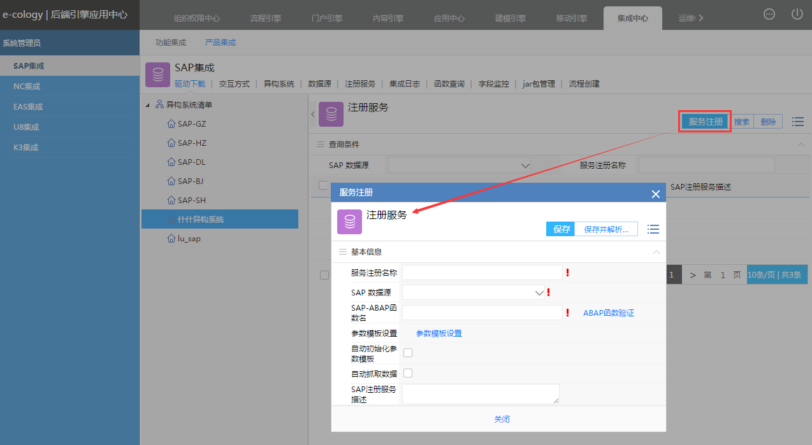Collapse the left tree panel arrow
Screen dimensions: 812x445
(x=313, y=114)
